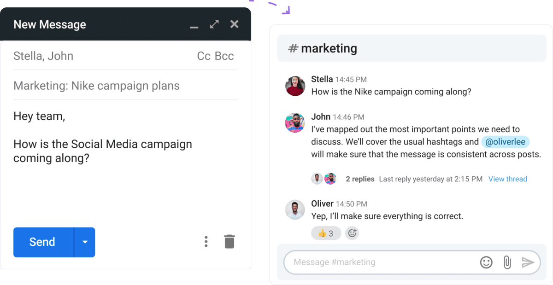
Task: Discard the draft with the trash icon
Action: (x=229, y=241)
